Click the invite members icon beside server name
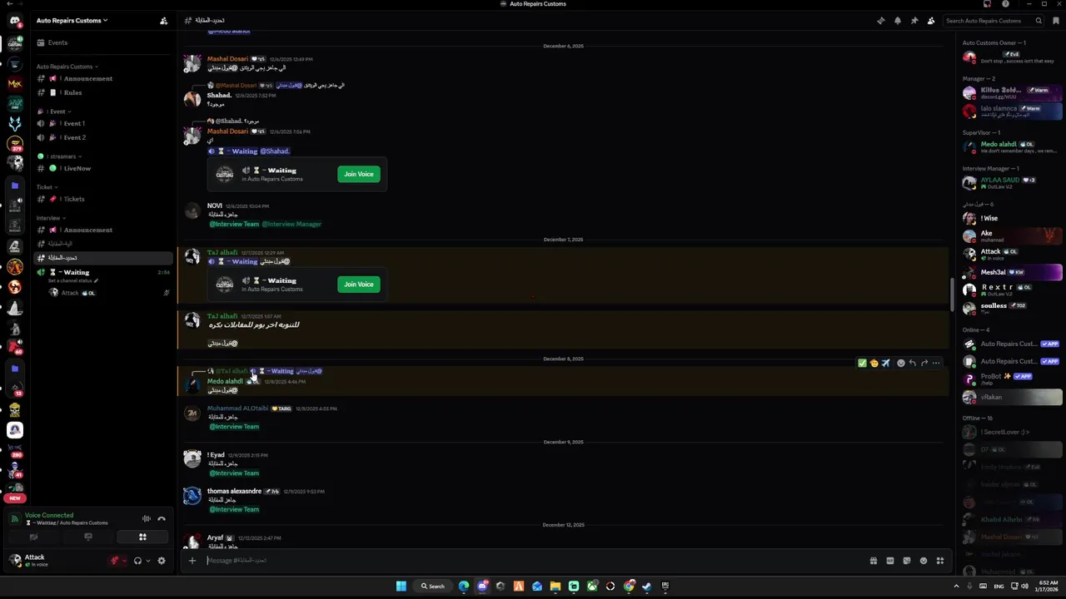This screenshot has width=1066, height=599. point(163,21)
